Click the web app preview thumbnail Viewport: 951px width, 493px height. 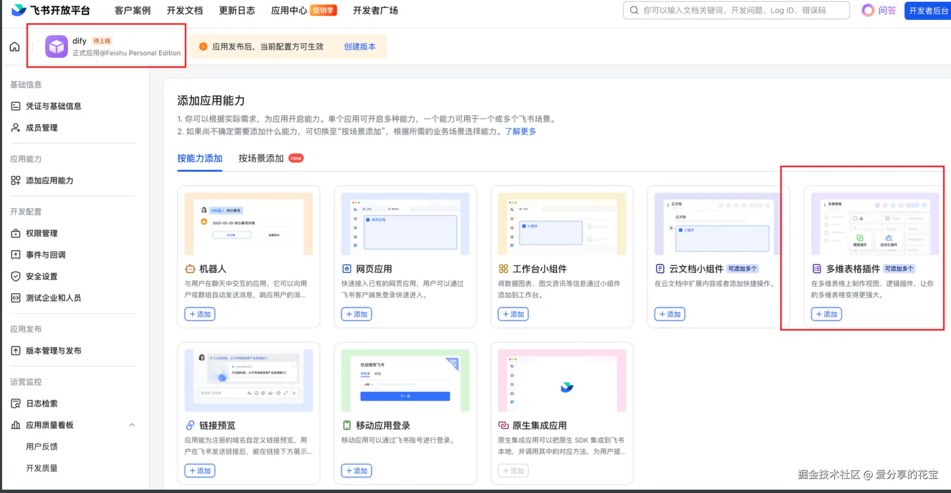[405, 223]
